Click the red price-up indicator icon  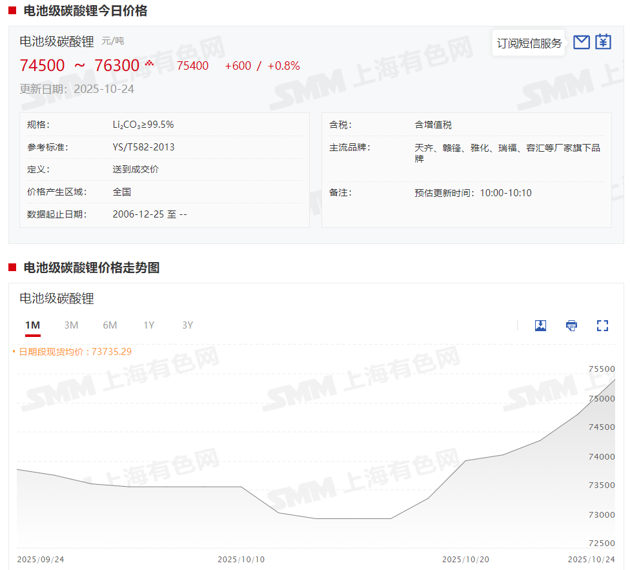pyautogui.click(x=150, y=64)
